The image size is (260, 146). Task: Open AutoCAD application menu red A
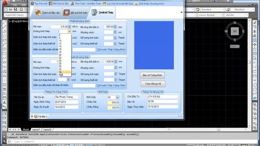(5, 2)
